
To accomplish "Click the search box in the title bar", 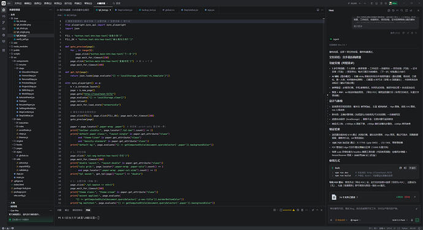I will (117, 3).
